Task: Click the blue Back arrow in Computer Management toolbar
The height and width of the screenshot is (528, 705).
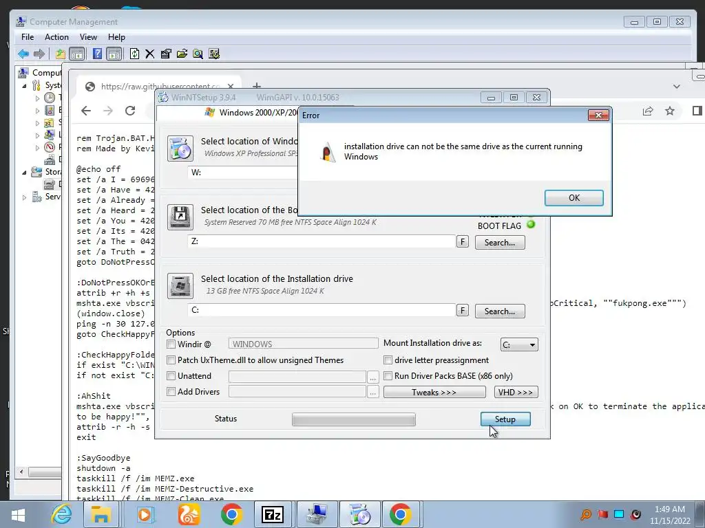Action: coord(23,54)
